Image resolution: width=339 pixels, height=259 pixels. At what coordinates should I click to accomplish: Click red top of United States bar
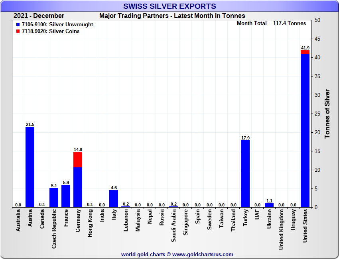point(305,52)
